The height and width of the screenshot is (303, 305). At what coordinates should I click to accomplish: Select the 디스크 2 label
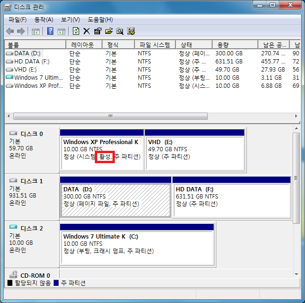coord(32,228)
